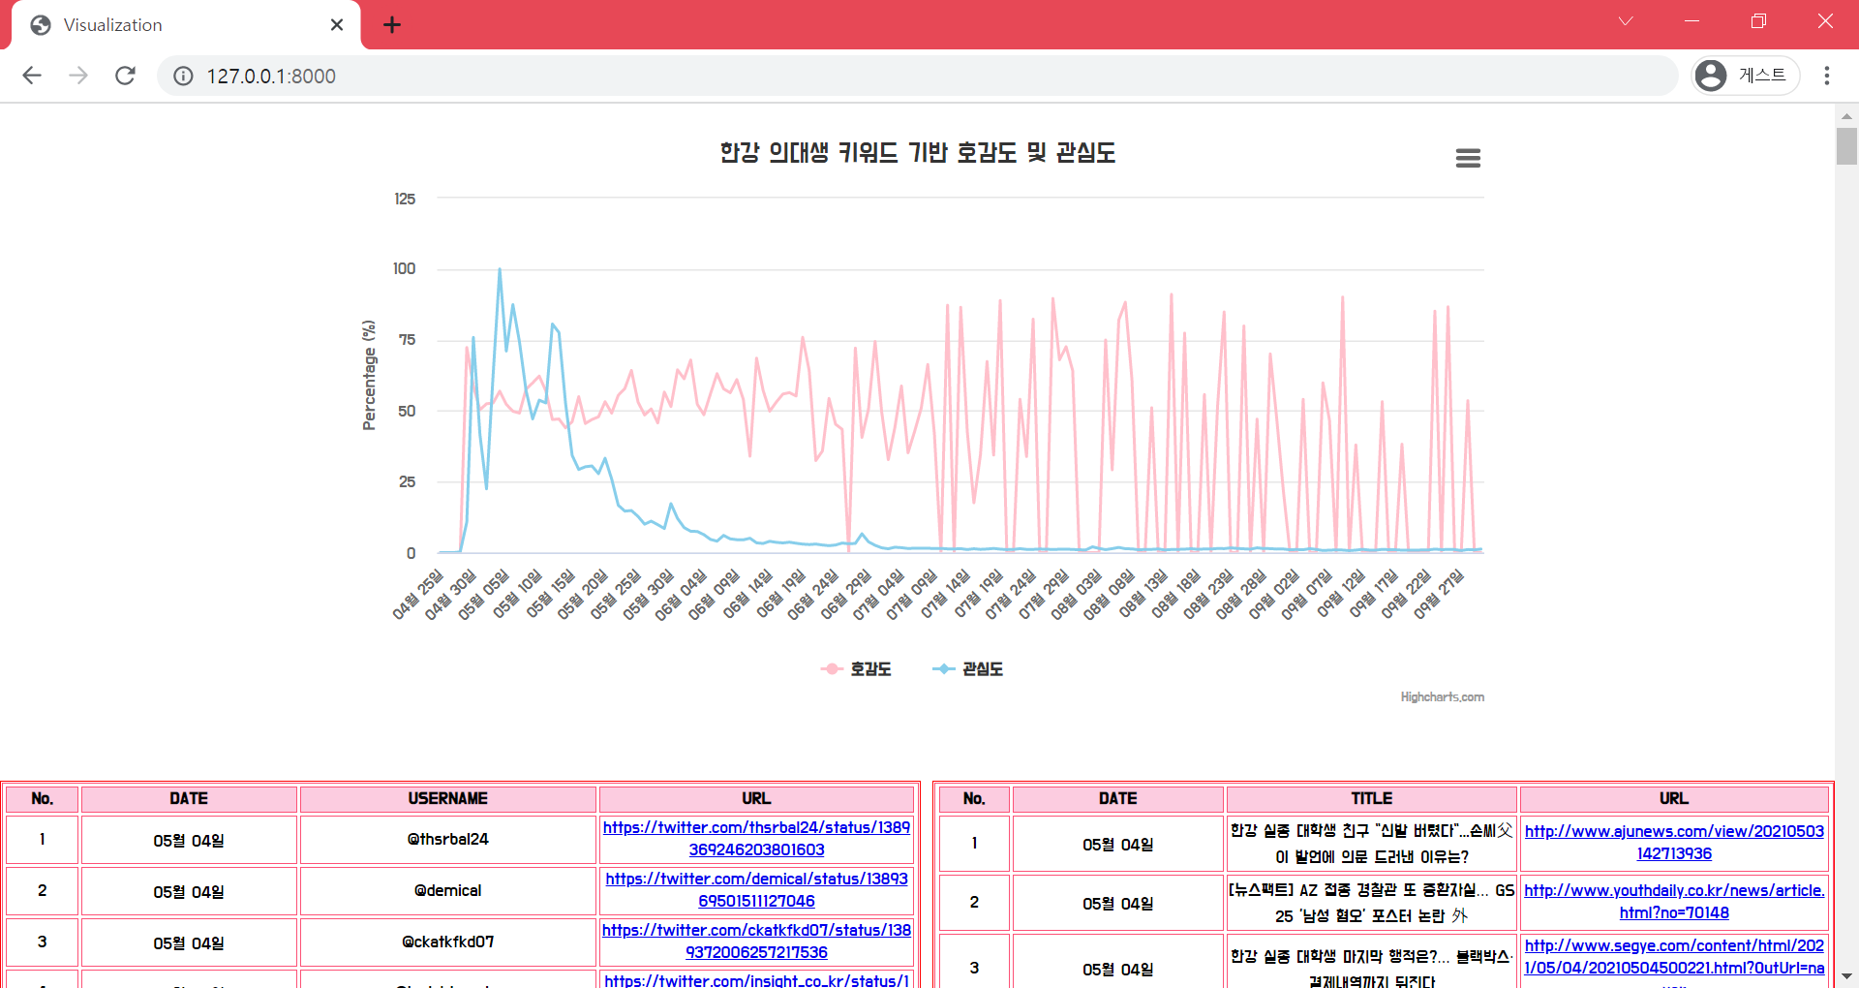1859x988 pixels.
Task: Open a new browser tab with plus button
Action: point(392,24)
